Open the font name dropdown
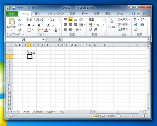The image size is (157, 126). [49, 20]
